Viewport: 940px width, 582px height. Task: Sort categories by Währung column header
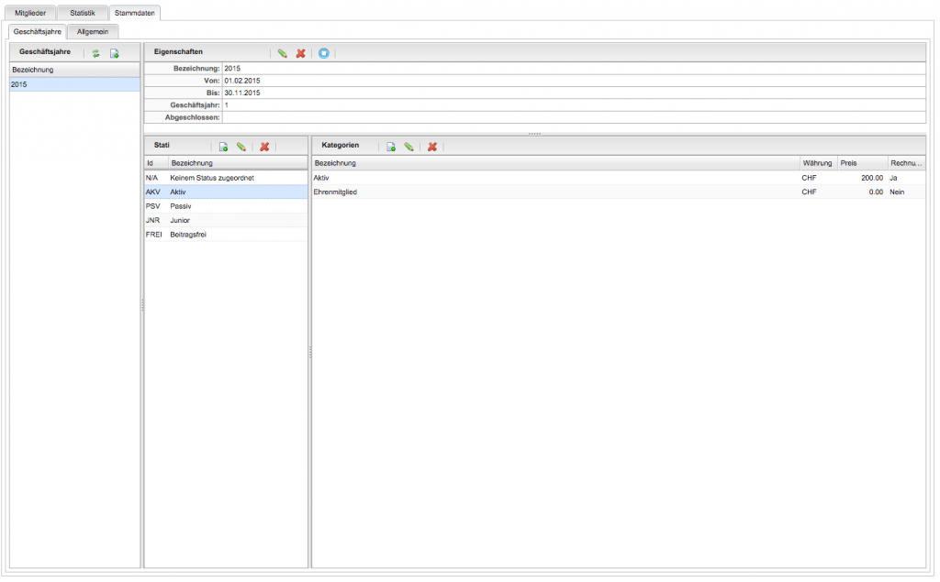(x=818, y=163)
